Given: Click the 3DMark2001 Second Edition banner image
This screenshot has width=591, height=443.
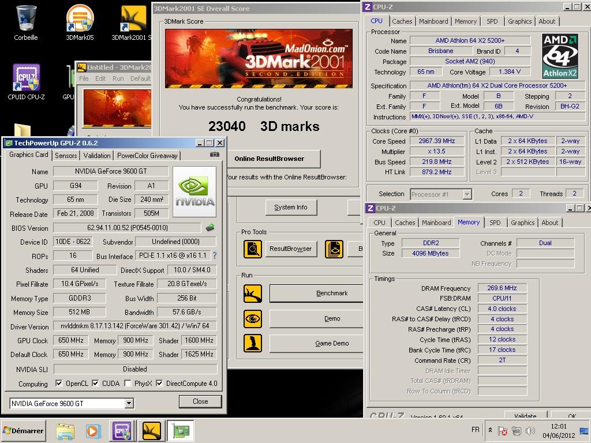Looking at the screenshot, I should 259,59.
